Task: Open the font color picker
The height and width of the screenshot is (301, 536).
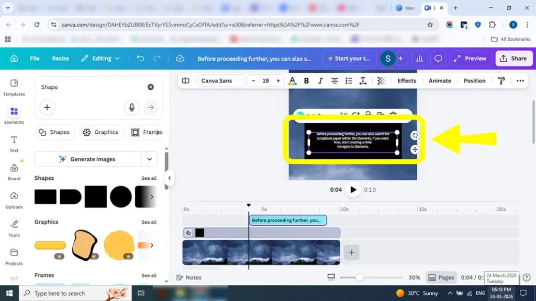Action: (292, 80)
